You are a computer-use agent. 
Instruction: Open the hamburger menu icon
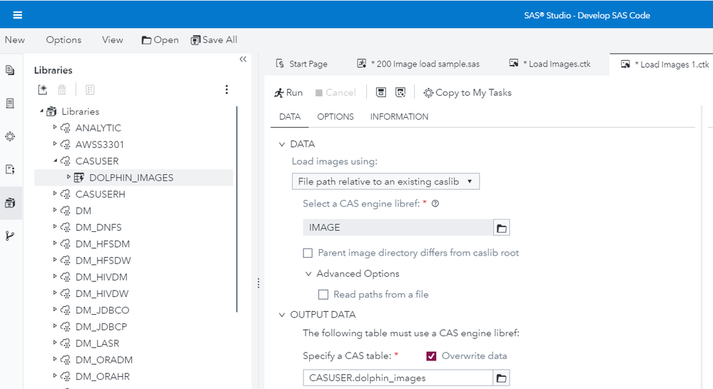pos(17,15)
